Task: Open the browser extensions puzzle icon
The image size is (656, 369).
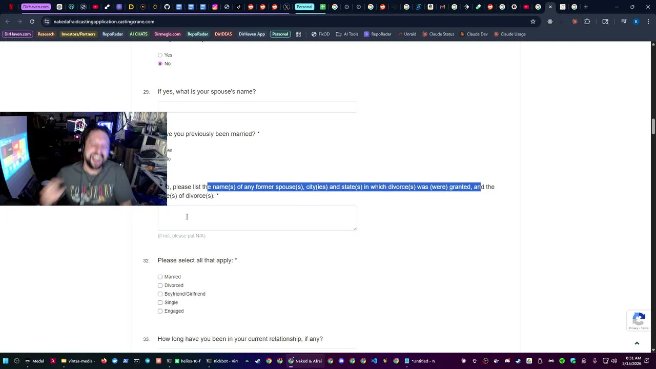Action: (587, 22)
